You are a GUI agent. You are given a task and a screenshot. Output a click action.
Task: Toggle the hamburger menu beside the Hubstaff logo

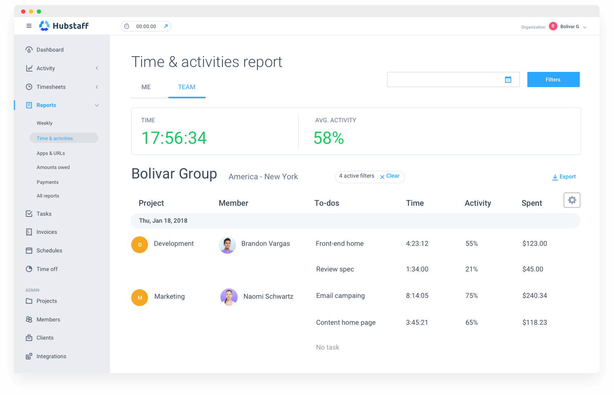pos(29,26)
